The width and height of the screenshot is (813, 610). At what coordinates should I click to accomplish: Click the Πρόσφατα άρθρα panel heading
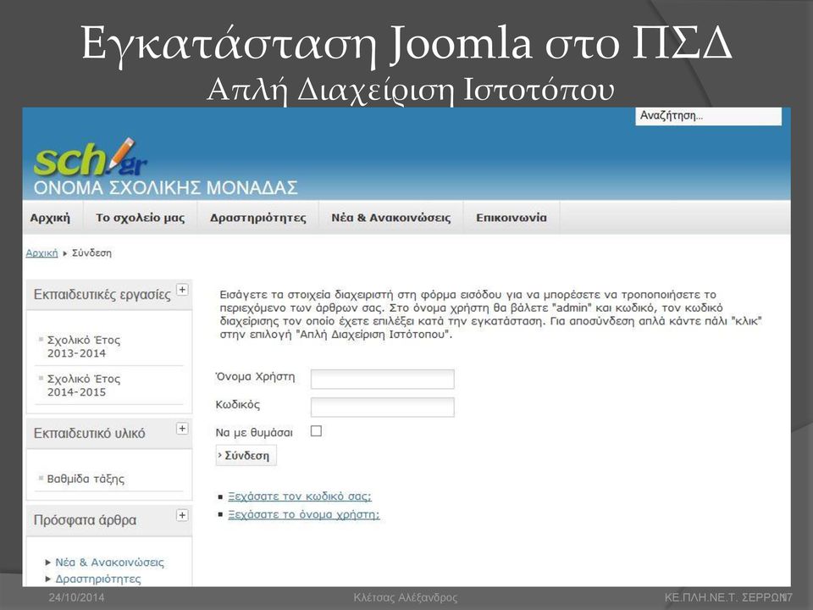pos(85,520)
